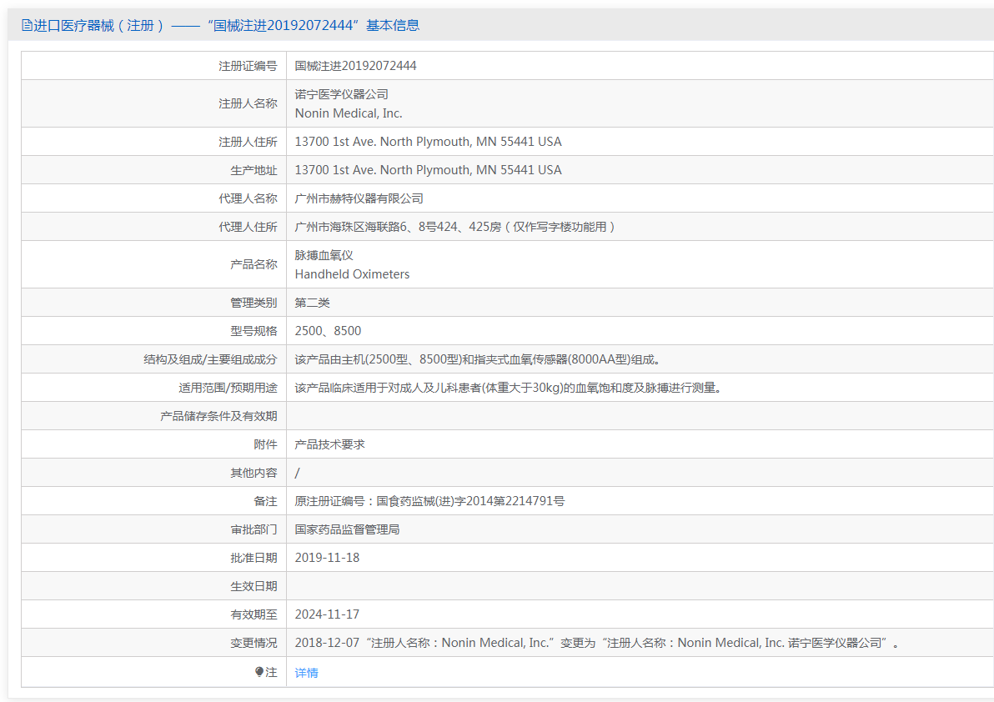Select the text 国家药品监督管理局
The width and height of the screenshot is (994, 702).
click(x=348, y=529)
